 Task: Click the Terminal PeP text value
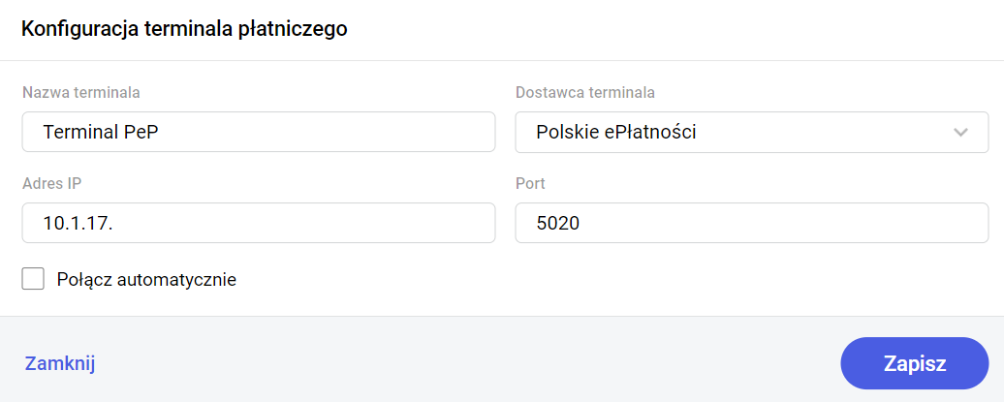101,133
